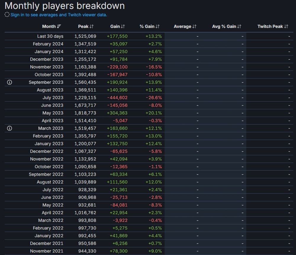Click the sort arrows on the % Gain column

157,26
